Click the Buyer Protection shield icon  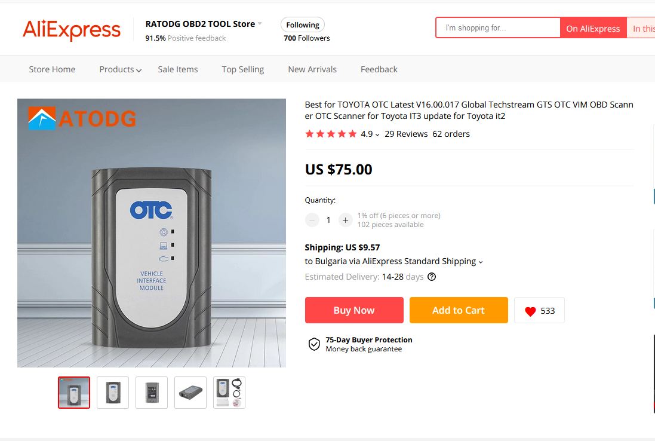tap(314, 344)
